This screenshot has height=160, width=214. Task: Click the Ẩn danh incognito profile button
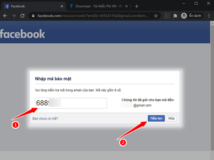point(192,16)
